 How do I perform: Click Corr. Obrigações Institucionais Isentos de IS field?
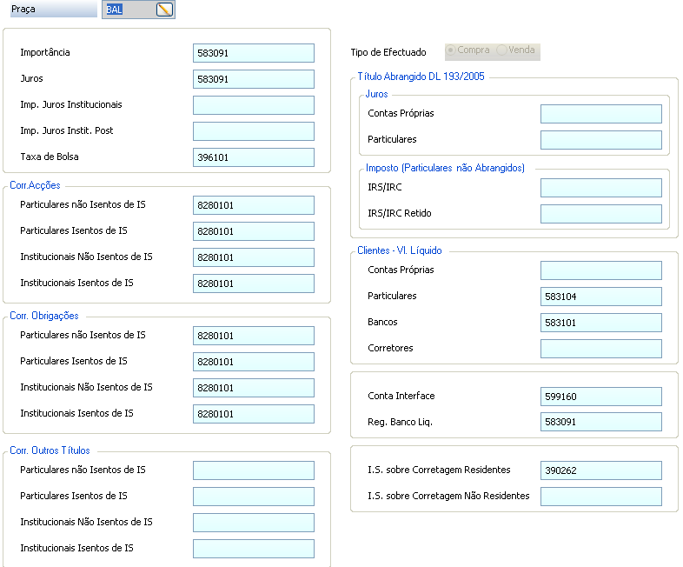(254, 414)
